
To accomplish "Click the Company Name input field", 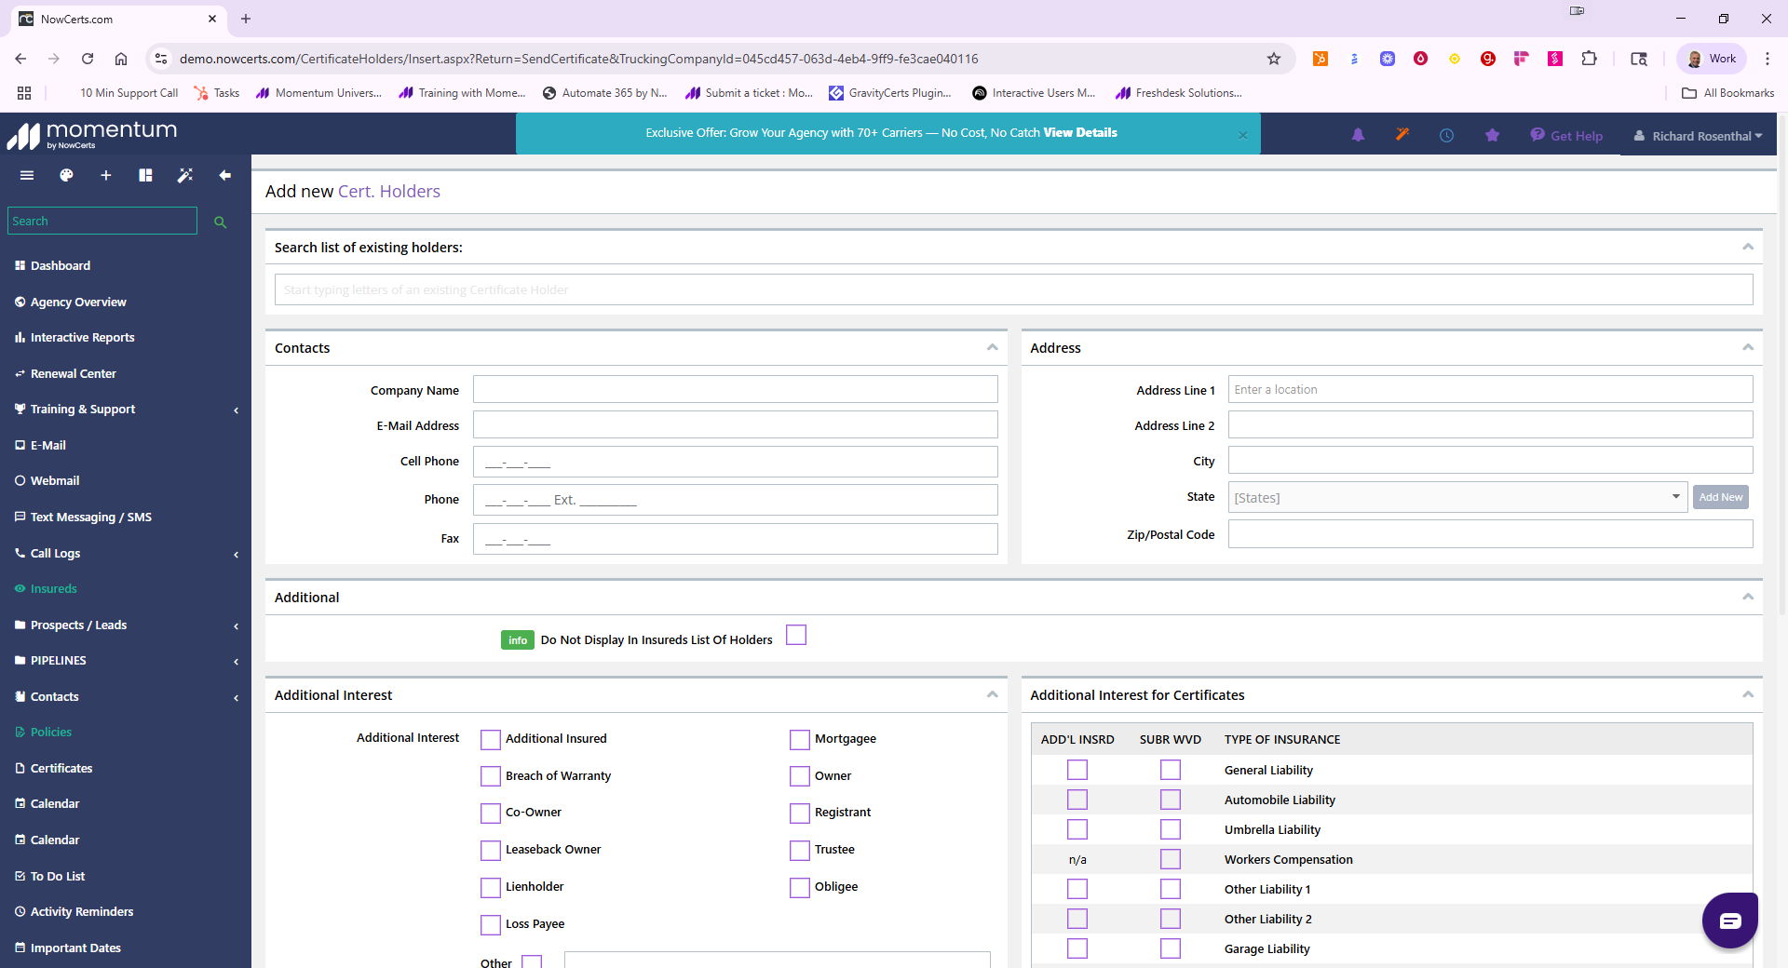I will [736, 389].
